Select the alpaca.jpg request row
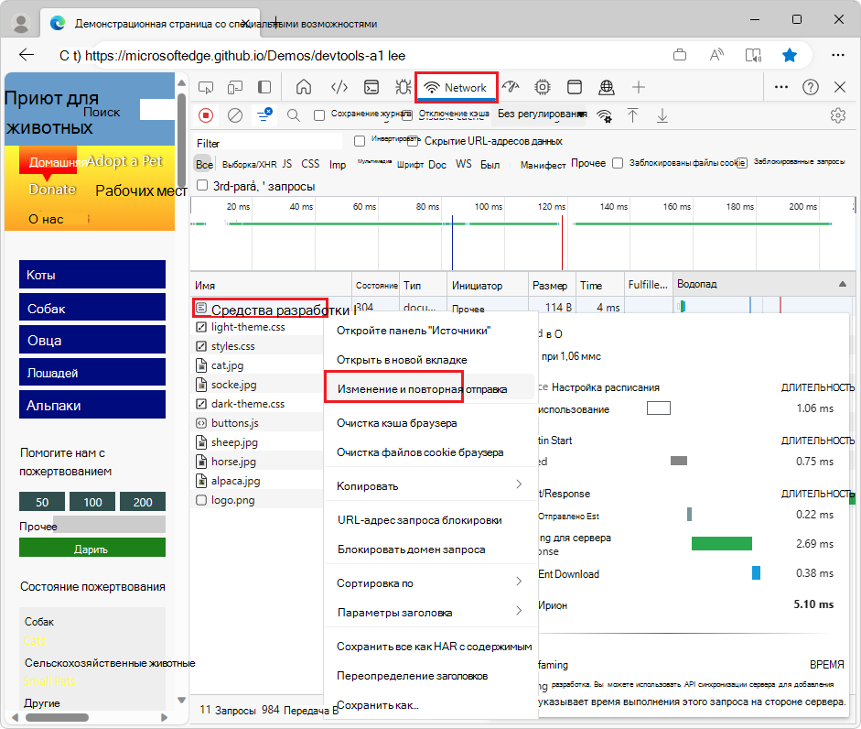This screenshot has height=729, width=861. coord(257,481)
